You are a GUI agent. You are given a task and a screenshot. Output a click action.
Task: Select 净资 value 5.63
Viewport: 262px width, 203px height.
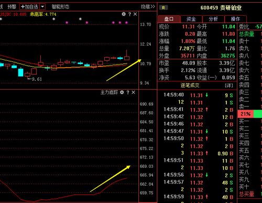click(190, 78)
